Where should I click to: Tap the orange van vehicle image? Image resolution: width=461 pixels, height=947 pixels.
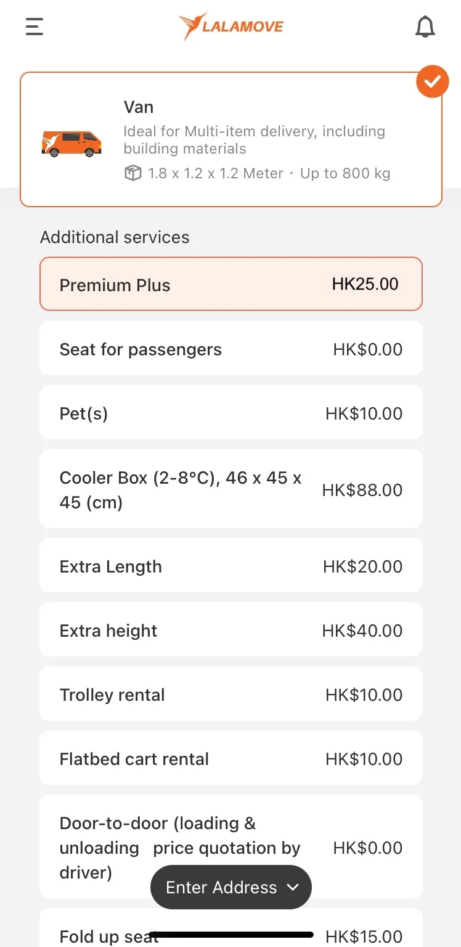(71, 143)
